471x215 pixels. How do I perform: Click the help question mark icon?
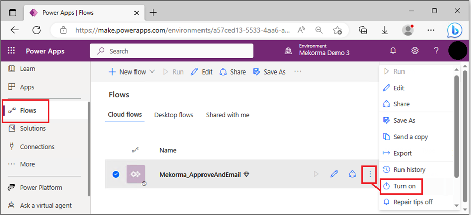436,51
